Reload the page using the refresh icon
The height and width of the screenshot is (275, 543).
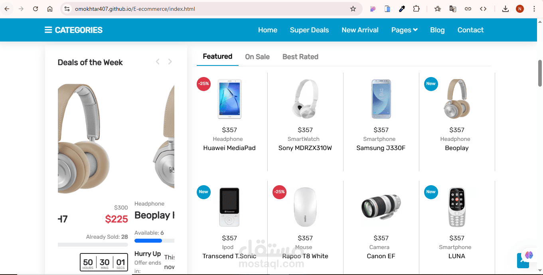point(36,9)
